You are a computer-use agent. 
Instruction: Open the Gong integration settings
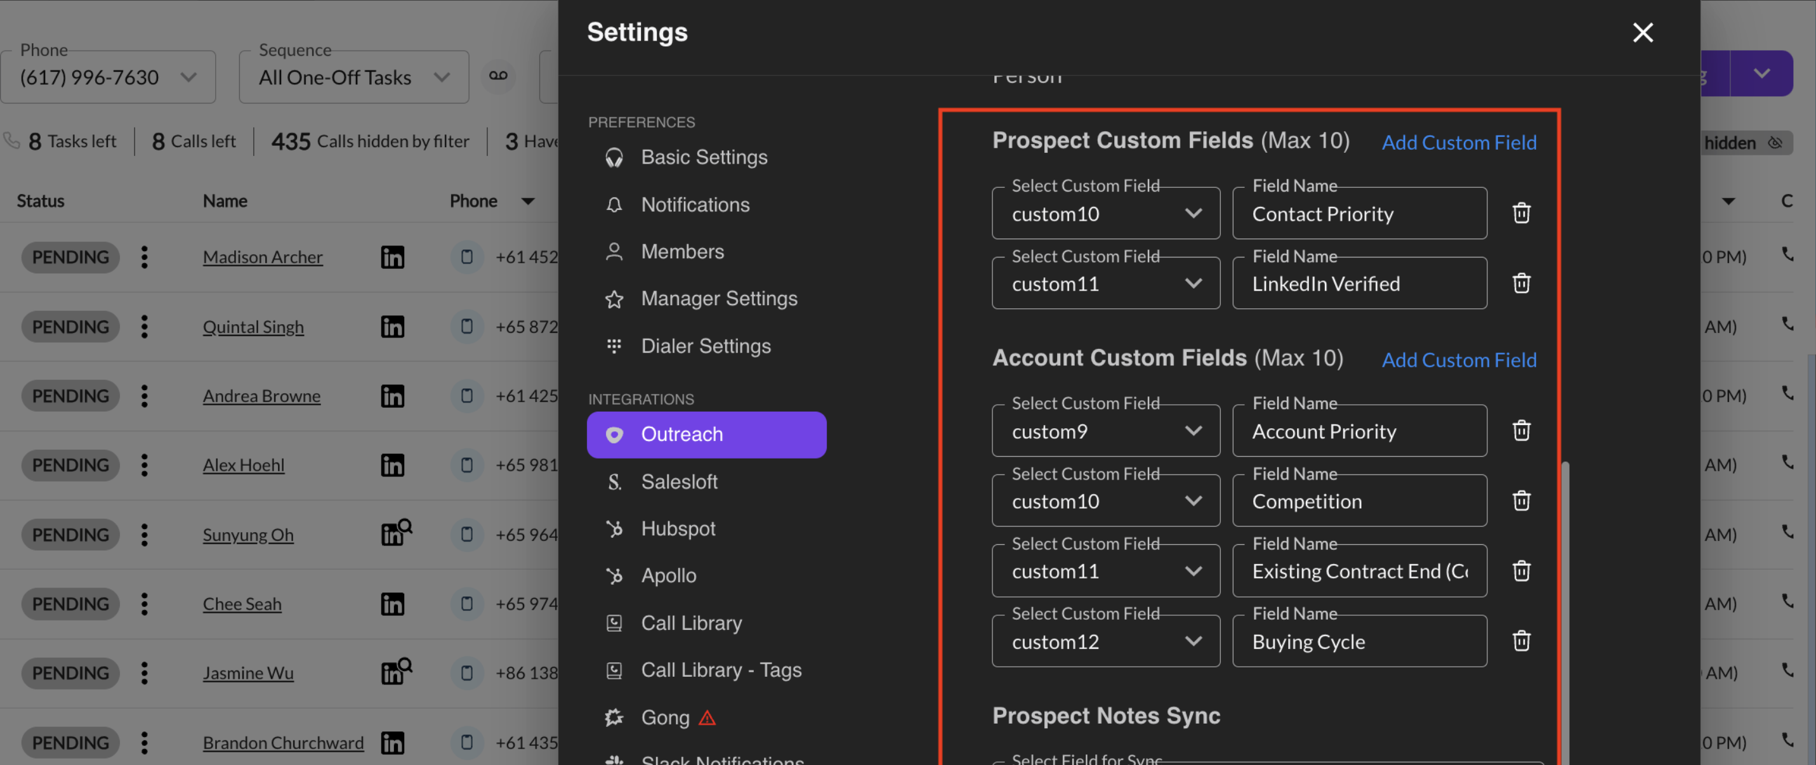pos(706,718)
